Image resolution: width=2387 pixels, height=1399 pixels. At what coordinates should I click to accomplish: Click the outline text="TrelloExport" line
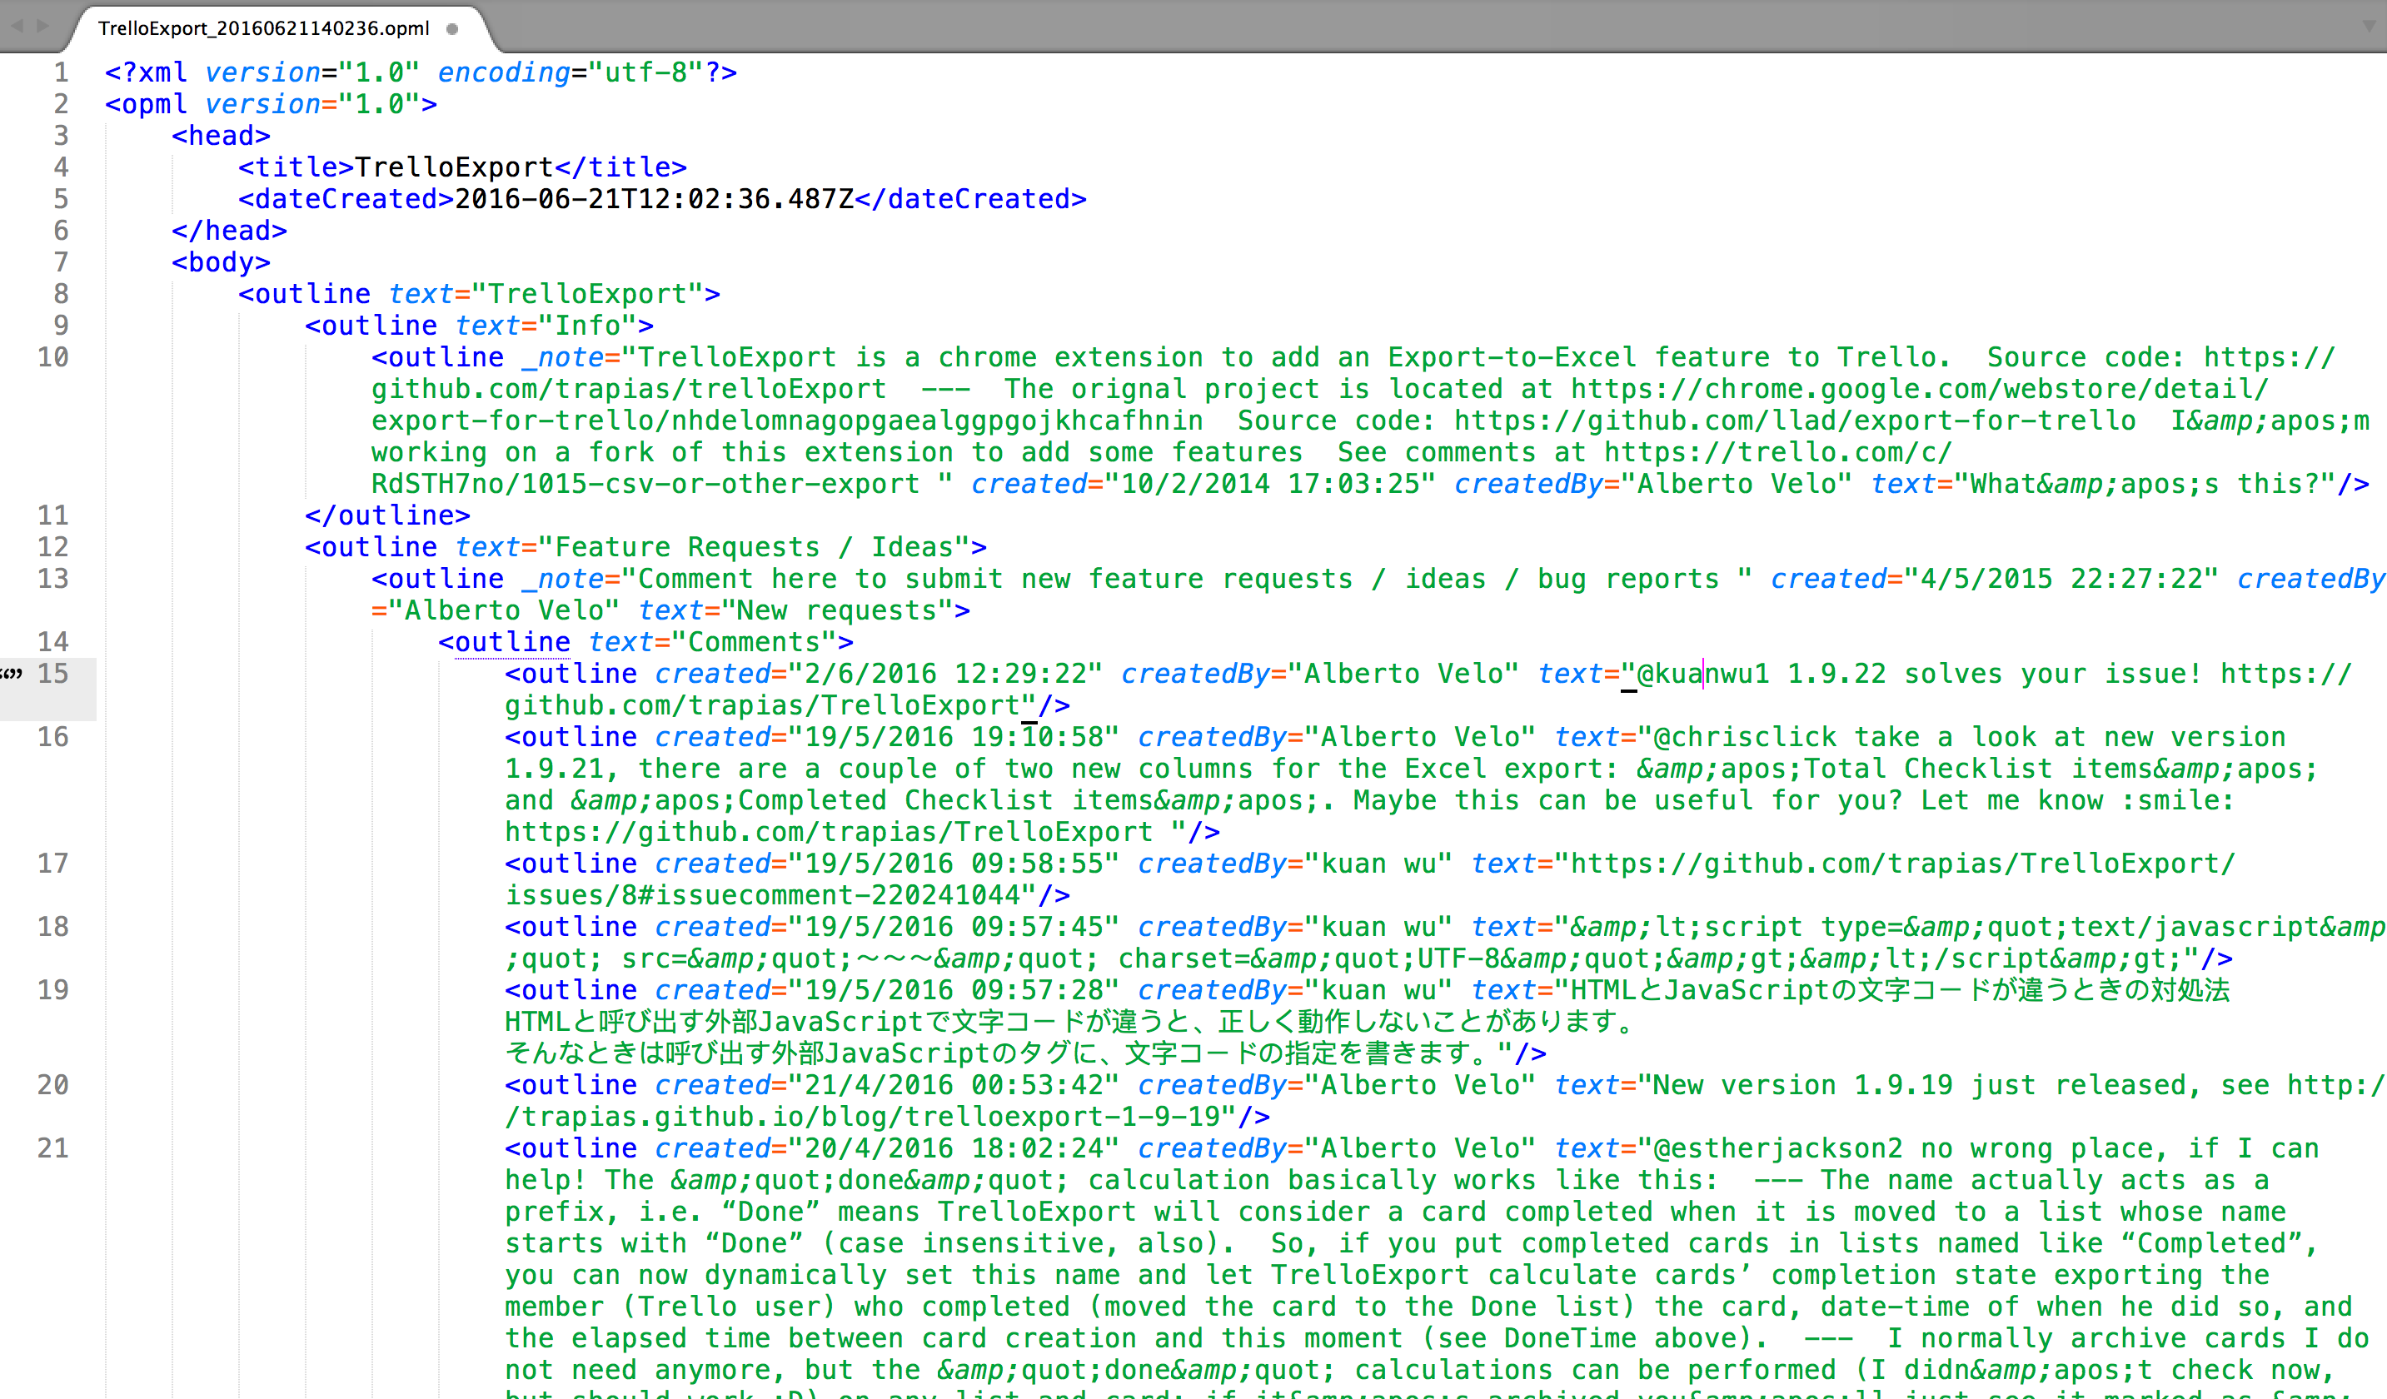pos(479,294)
